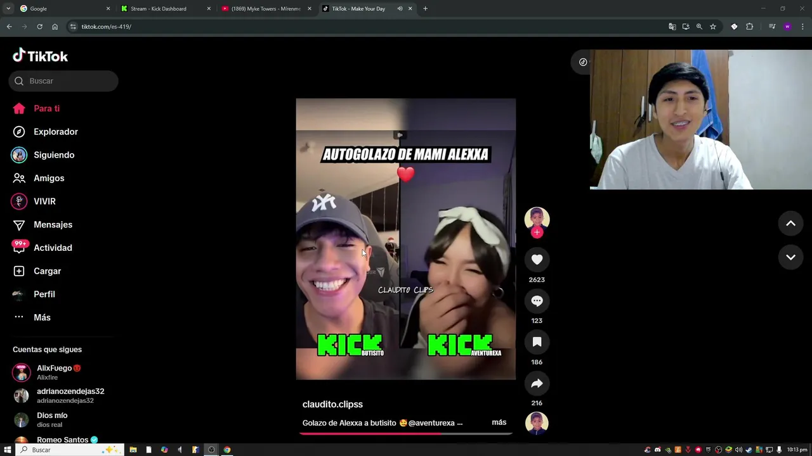Open the volume speaker icon in system tray
The image size is (812, 456).
coord(738,450)
